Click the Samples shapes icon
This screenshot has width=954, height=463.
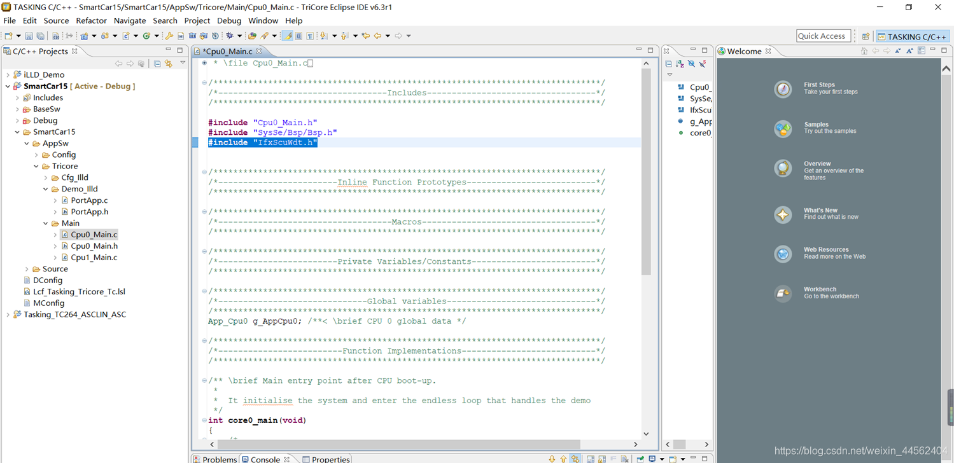(x=783, y=128)
